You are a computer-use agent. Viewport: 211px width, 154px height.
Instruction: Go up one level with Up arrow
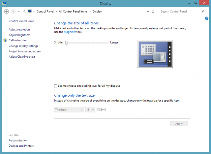[x=24, y=12]
